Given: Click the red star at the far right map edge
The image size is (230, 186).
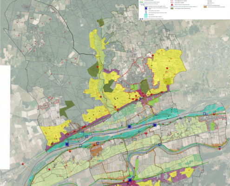Looking at the screenshot, I should click(x=220, y=149).
